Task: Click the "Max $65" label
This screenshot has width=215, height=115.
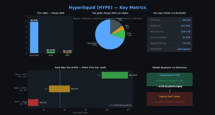Action: pyautogui.click(x=74, y=89)
